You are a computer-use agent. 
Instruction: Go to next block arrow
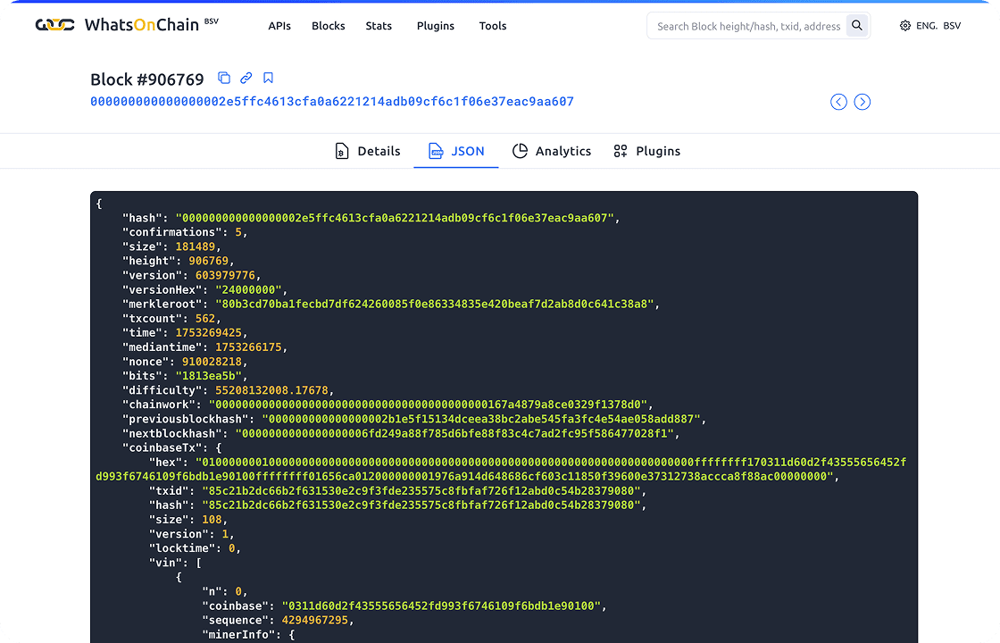coord(862,102)
